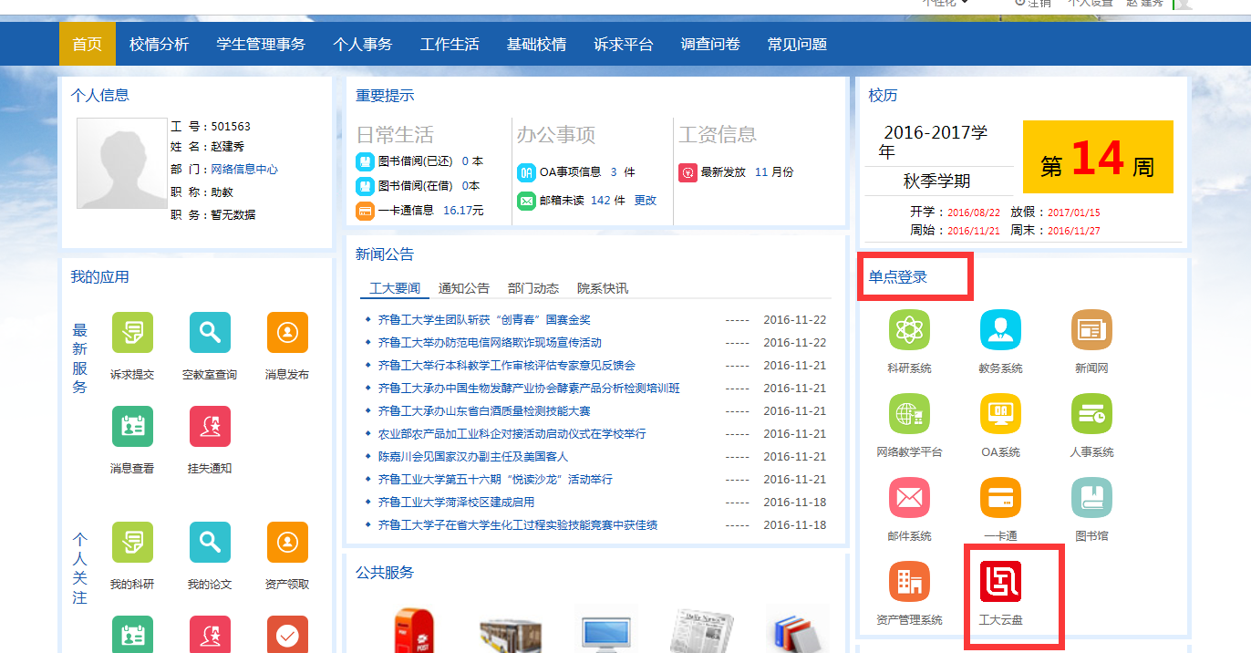
Task: Open the 人事系统 icon
Action: [1091, 414]
